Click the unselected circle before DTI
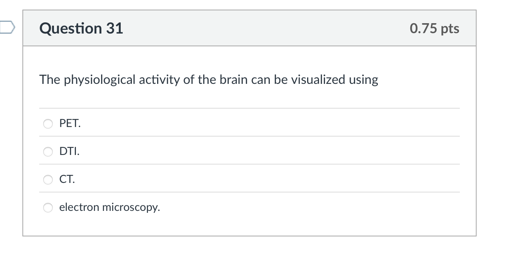Image resolution: width=519 pixels, height=258 pixels. pos(48,152)
